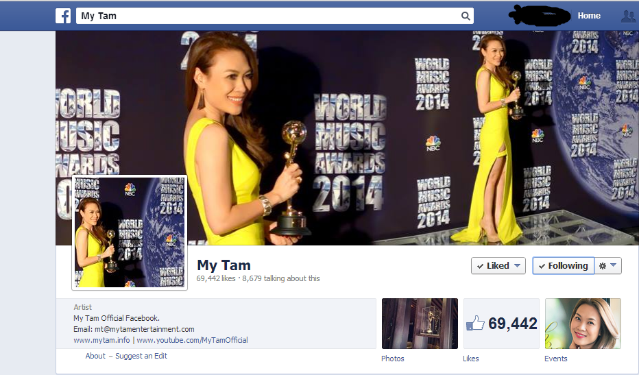Open the Events thumbnail
This screenshot has width=639, height=375.
tap(583, 324)
